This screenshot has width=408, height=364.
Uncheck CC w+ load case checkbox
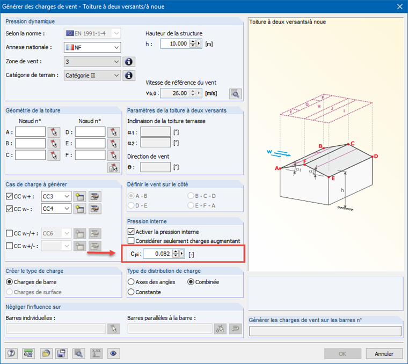pos(9,196)
